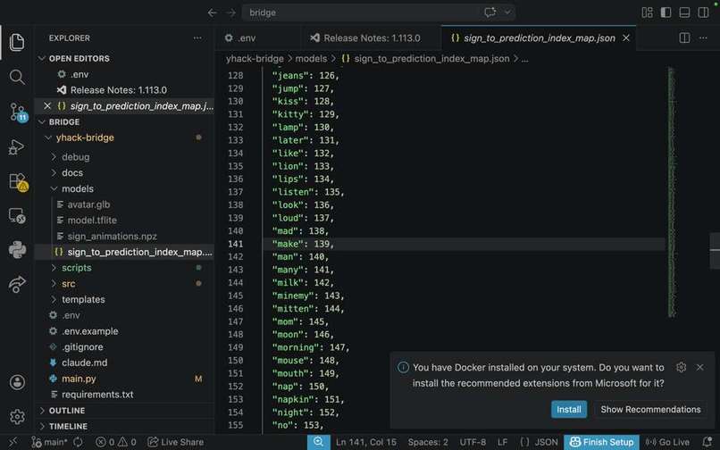Close sign_to_prediction_index_map.json in Open Editors
Image resolution: width=720 pixels, height=450 pixels.
[x=46, y=105]
